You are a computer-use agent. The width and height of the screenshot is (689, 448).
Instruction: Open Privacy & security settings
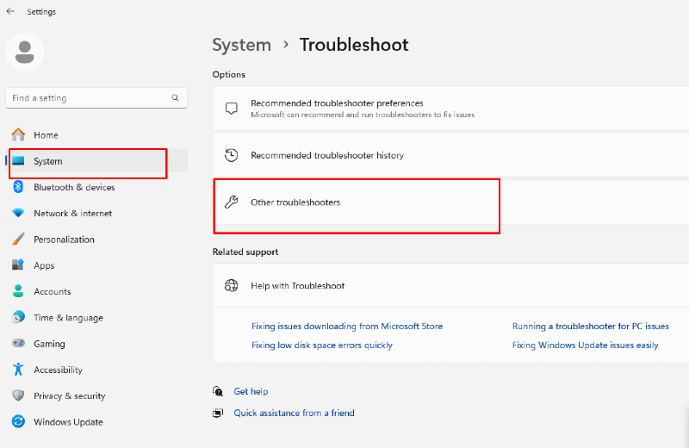96,395
